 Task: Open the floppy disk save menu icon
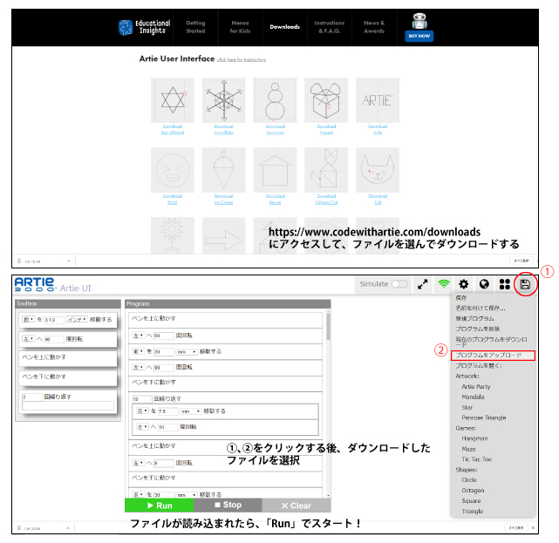[x=525, y=284]
